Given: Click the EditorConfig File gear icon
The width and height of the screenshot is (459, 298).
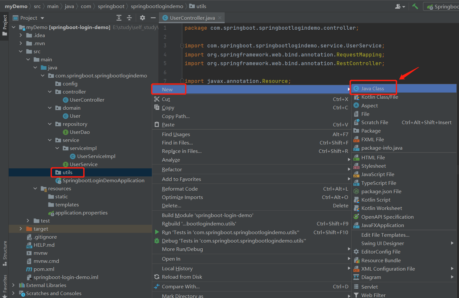Looking at the screenshot, I should [356, 252].
